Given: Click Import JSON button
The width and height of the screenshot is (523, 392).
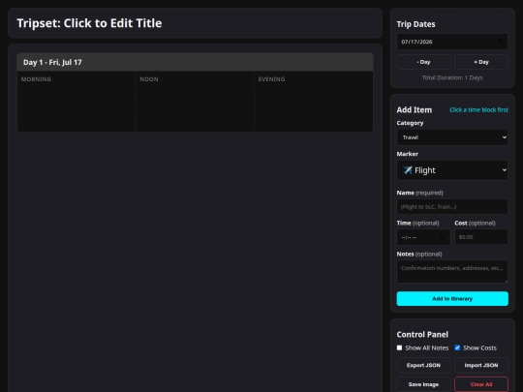Looking at the screenshot, I should (481, 365).
